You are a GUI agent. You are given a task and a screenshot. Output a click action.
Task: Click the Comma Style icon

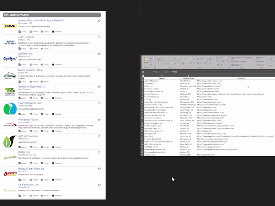(227, 61)
